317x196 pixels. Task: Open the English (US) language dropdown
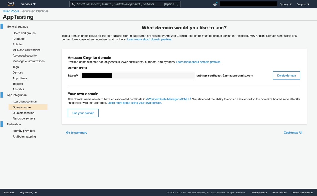tap(28, 192)
